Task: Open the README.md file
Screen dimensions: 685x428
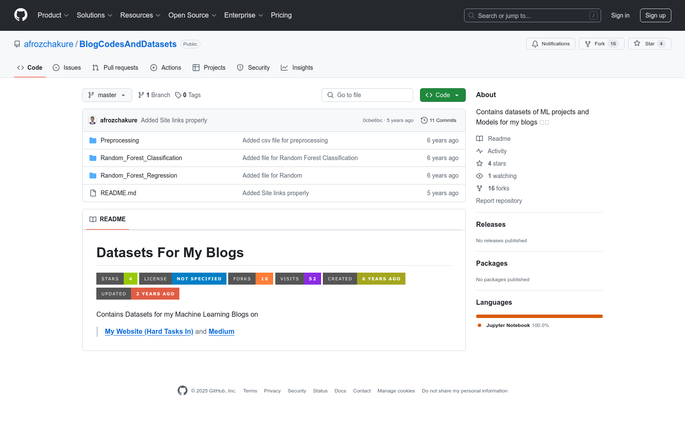Action: (x=118, y=193)
